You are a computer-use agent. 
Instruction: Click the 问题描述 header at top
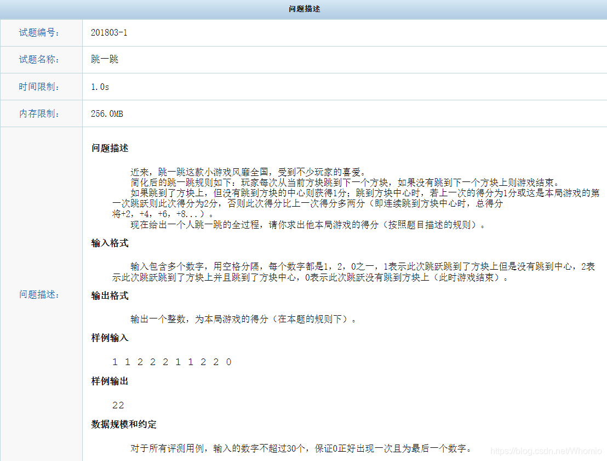coord(304,9)
